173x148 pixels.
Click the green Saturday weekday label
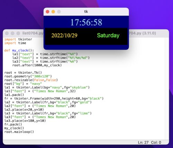tap(108, 35)
